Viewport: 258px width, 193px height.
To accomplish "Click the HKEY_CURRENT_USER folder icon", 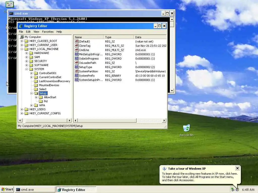I will 26,45.
